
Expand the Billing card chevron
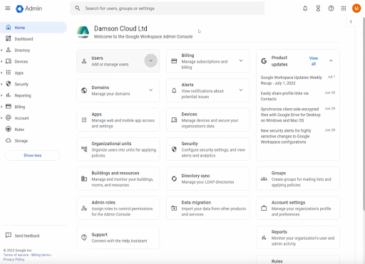(x=241, y=60)
